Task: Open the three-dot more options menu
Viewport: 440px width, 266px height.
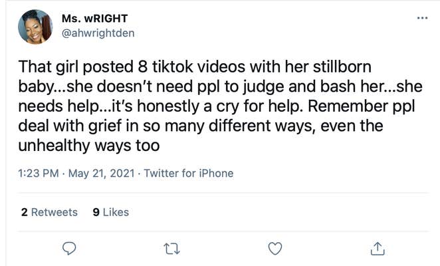Action: point(422,18)
